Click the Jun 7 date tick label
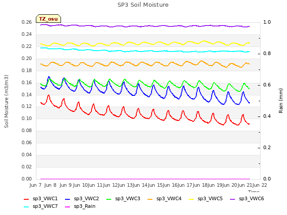Screen dimensions: 287x215 click(x=35, y=185)
